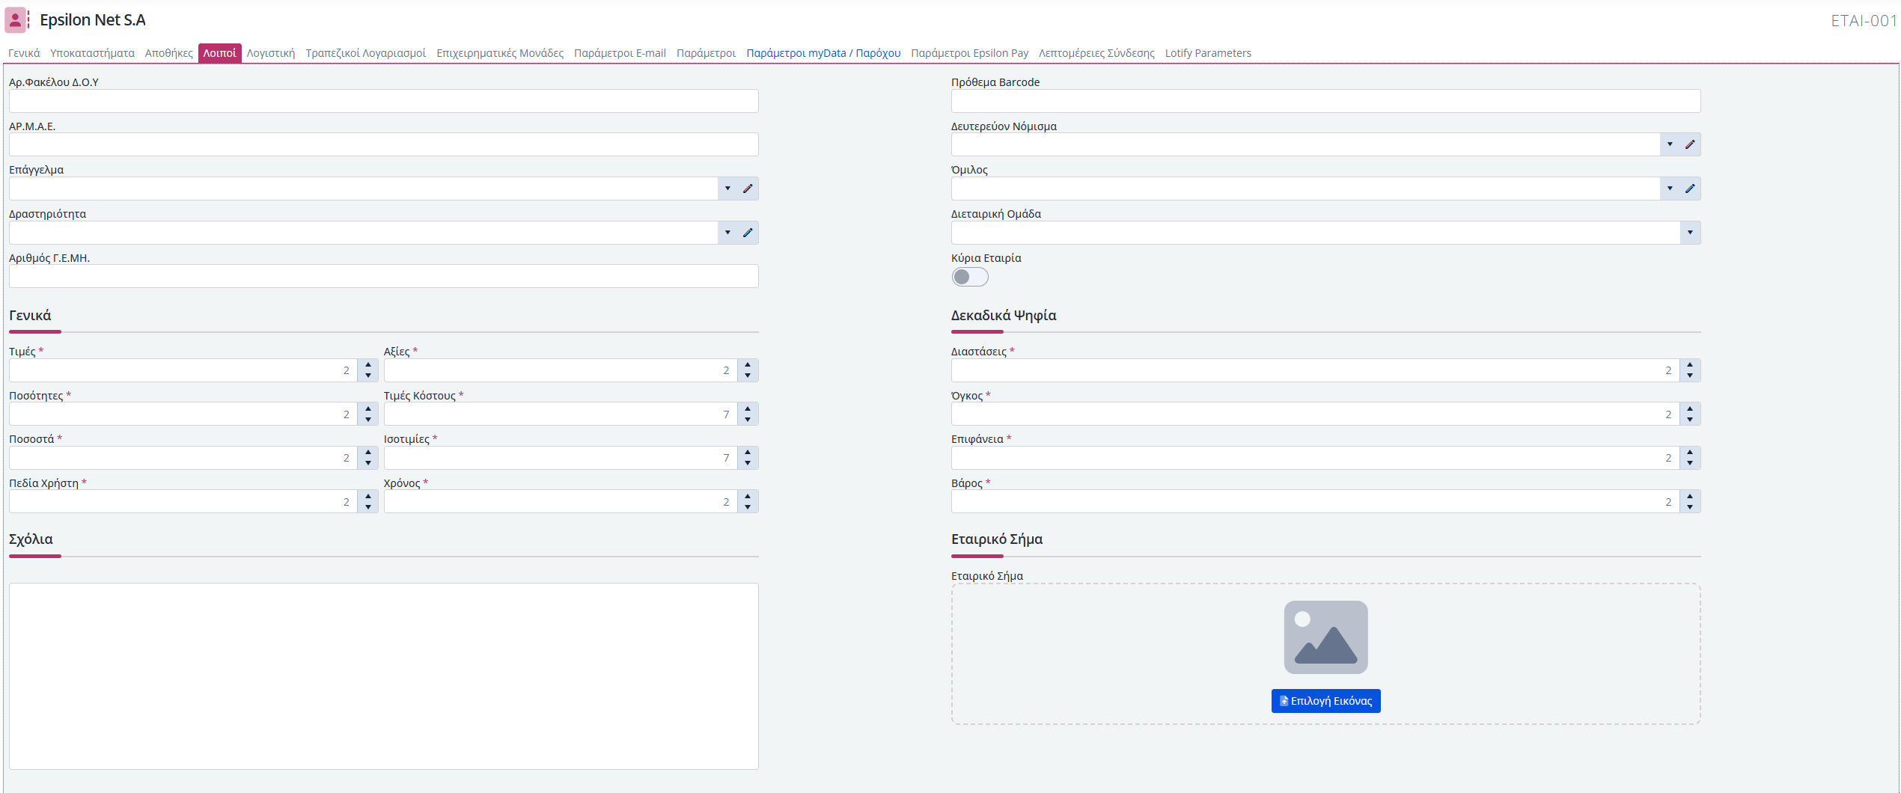The width and height of the screenshot is (1901, 793).
Task: Open Παράμετροι Epsilon Pay tab
Action: click(969, 53)
